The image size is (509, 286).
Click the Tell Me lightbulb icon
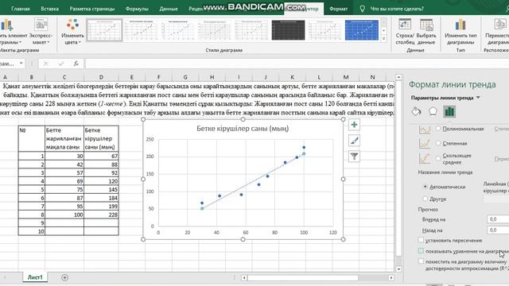coord(363,9)
